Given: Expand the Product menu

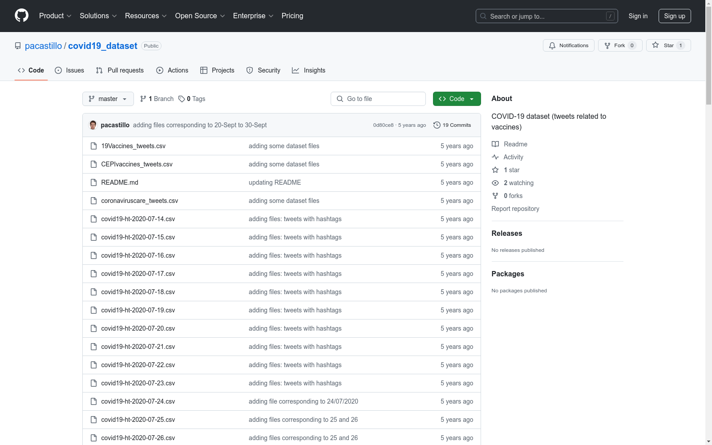Looking at the screenshot, I should pos(55,16).
